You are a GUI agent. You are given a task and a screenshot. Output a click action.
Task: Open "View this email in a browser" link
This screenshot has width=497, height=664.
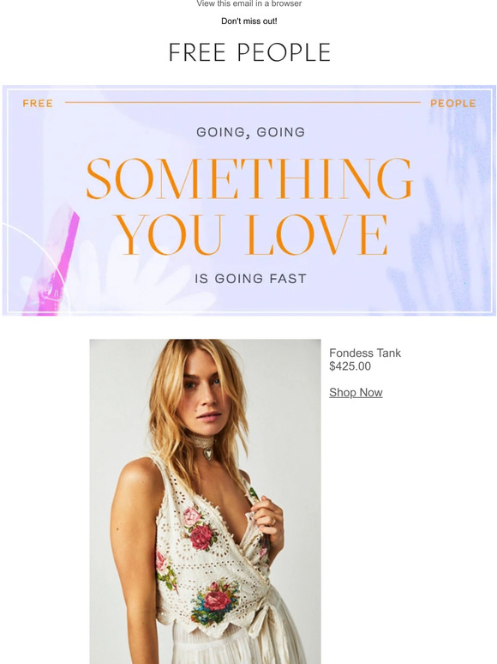pyautogui.click(x=248, y=3)
